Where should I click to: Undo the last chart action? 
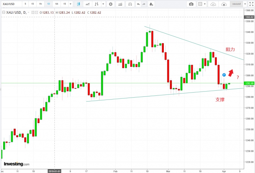click(138, 4)
